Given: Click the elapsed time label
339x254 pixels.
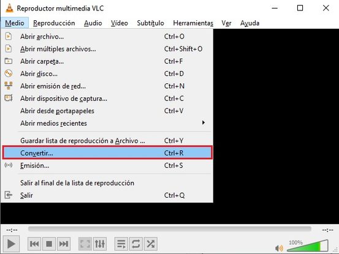Looking at the screenshot, I should pyautogui.click(x=12, y=230).
